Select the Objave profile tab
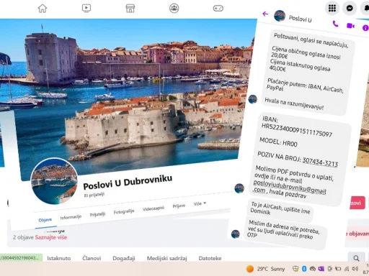This screenshot has width=369, height=276. [x=45, y=220]
